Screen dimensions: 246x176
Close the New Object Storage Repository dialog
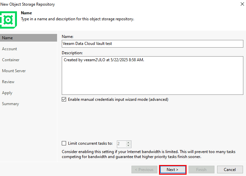pyautogui.click(x=242, y=4)
